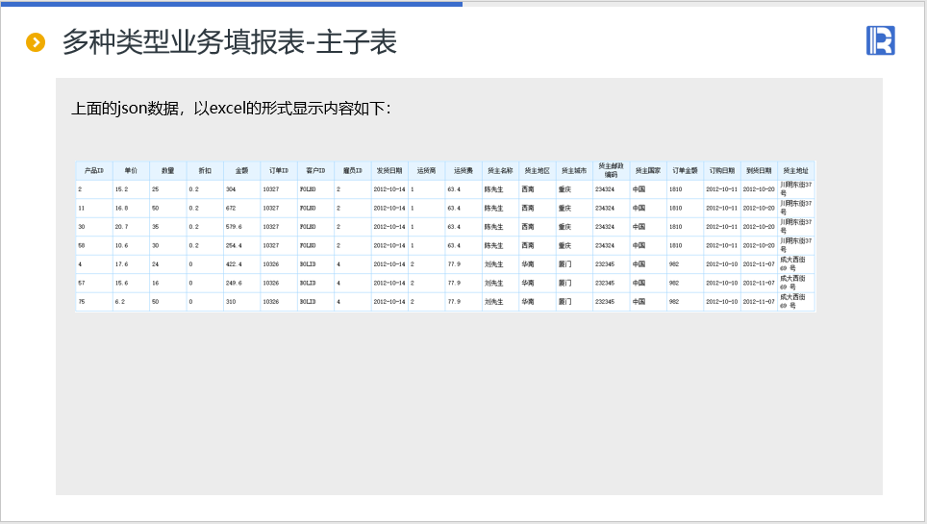Click the 货主名称 column header

pos(500,171)
